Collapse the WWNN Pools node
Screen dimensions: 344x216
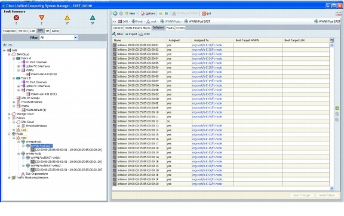pos(19,142)
